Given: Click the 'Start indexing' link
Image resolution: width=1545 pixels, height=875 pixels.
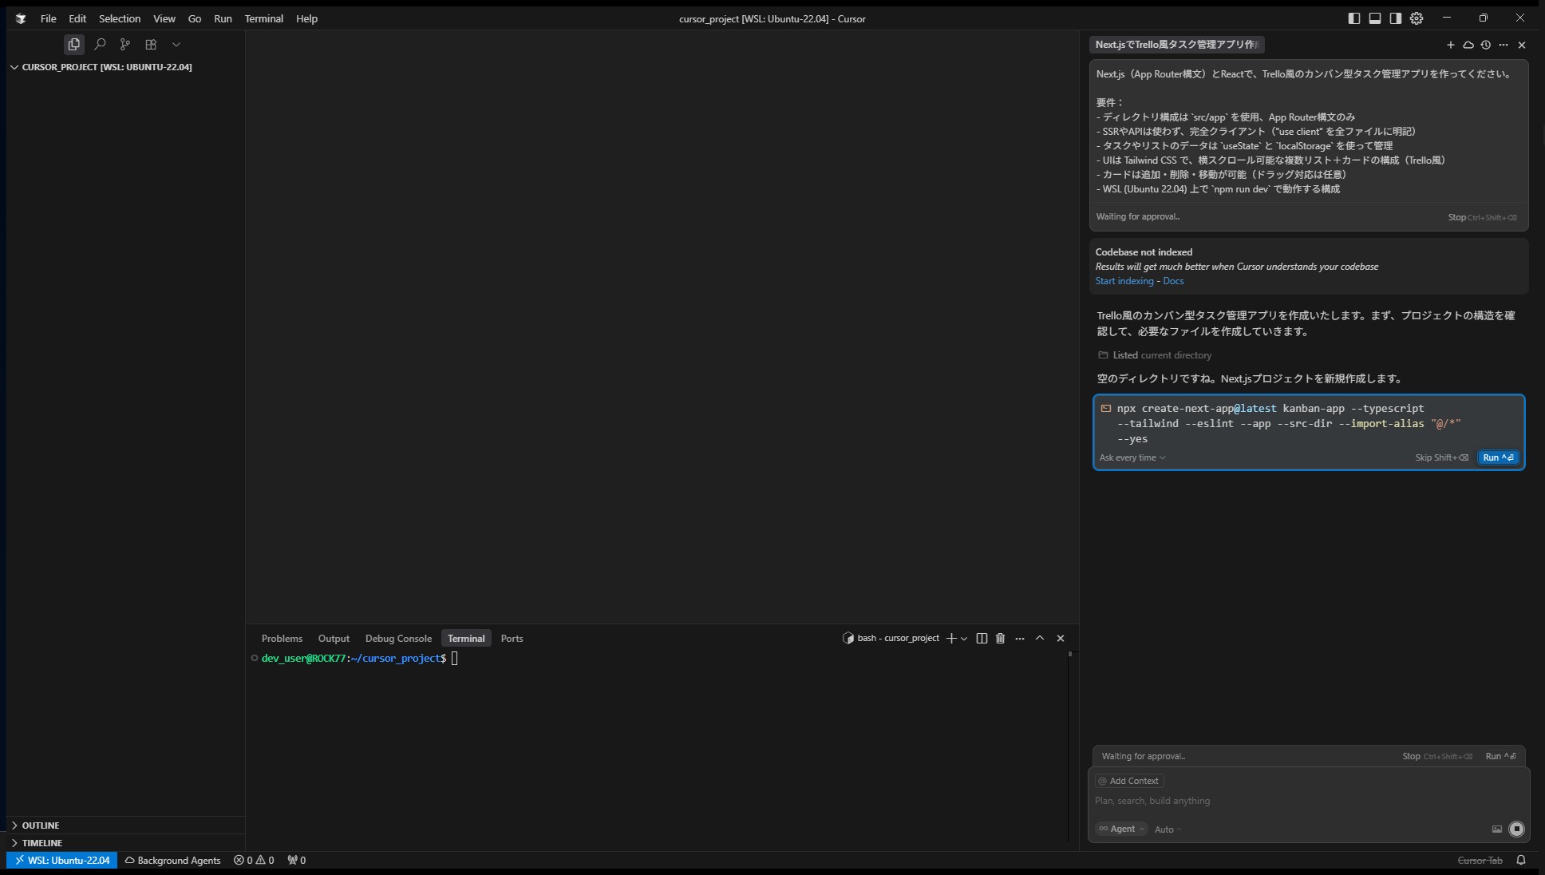Looking at the screenshot, I should point(1124,281).
